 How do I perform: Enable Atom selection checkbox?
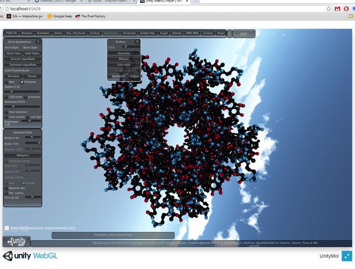pos(7,112)
